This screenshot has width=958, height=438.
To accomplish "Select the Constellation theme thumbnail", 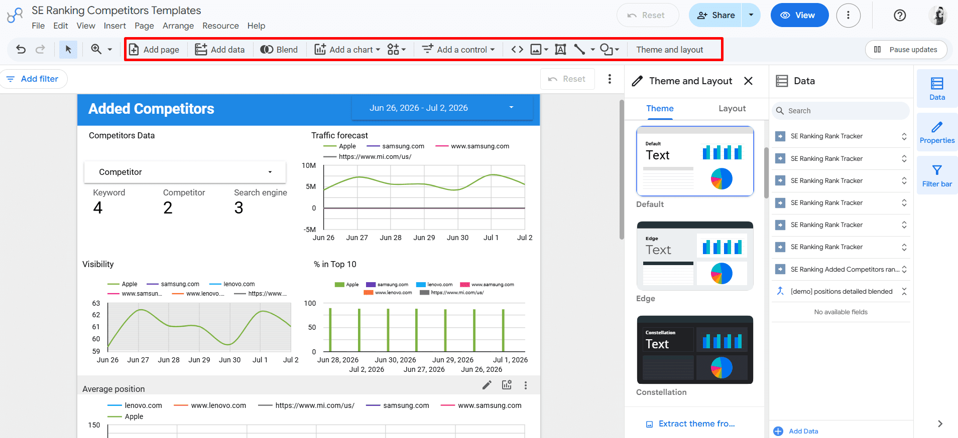I will click(x=695, y=349).
